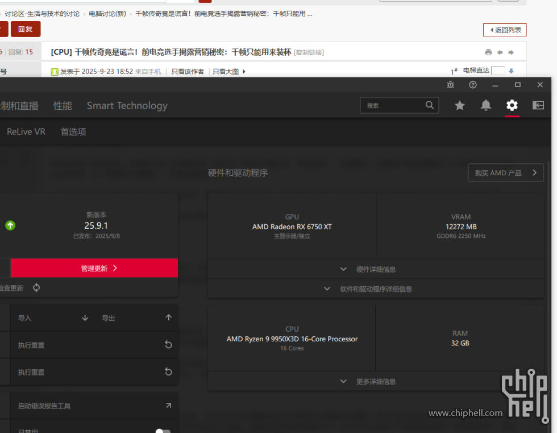Click the second 执行重置 reset icon

click(x=168, y=372)
